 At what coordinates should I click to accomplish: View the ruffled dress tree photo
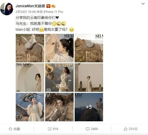coord(30,107)
